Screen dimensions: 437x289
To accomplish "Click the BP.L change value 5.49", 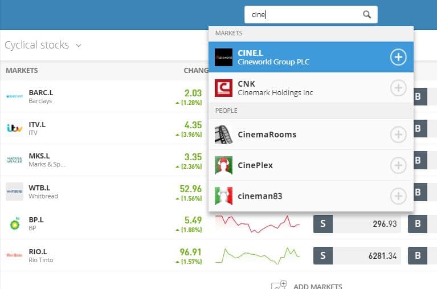I will click(x=193, y=220).
